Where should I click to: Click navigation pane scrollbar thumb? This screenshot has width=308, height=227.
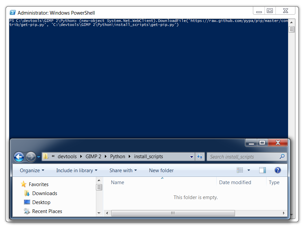(99, 187)
